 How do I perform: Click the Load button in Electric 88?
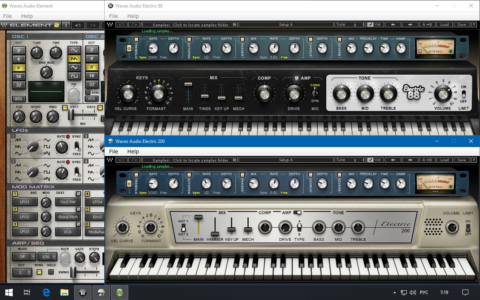444,25
